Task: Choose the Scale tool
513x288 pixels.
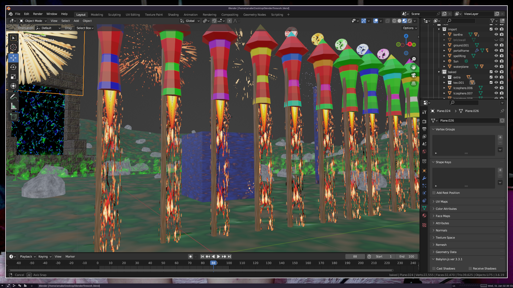Action: 13,77
